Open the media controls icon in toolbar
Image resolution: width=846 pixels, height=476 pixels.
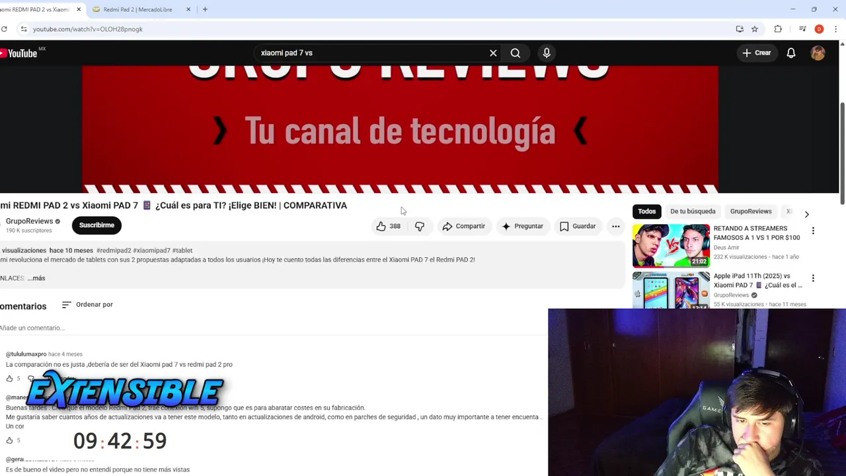point(802,29)
